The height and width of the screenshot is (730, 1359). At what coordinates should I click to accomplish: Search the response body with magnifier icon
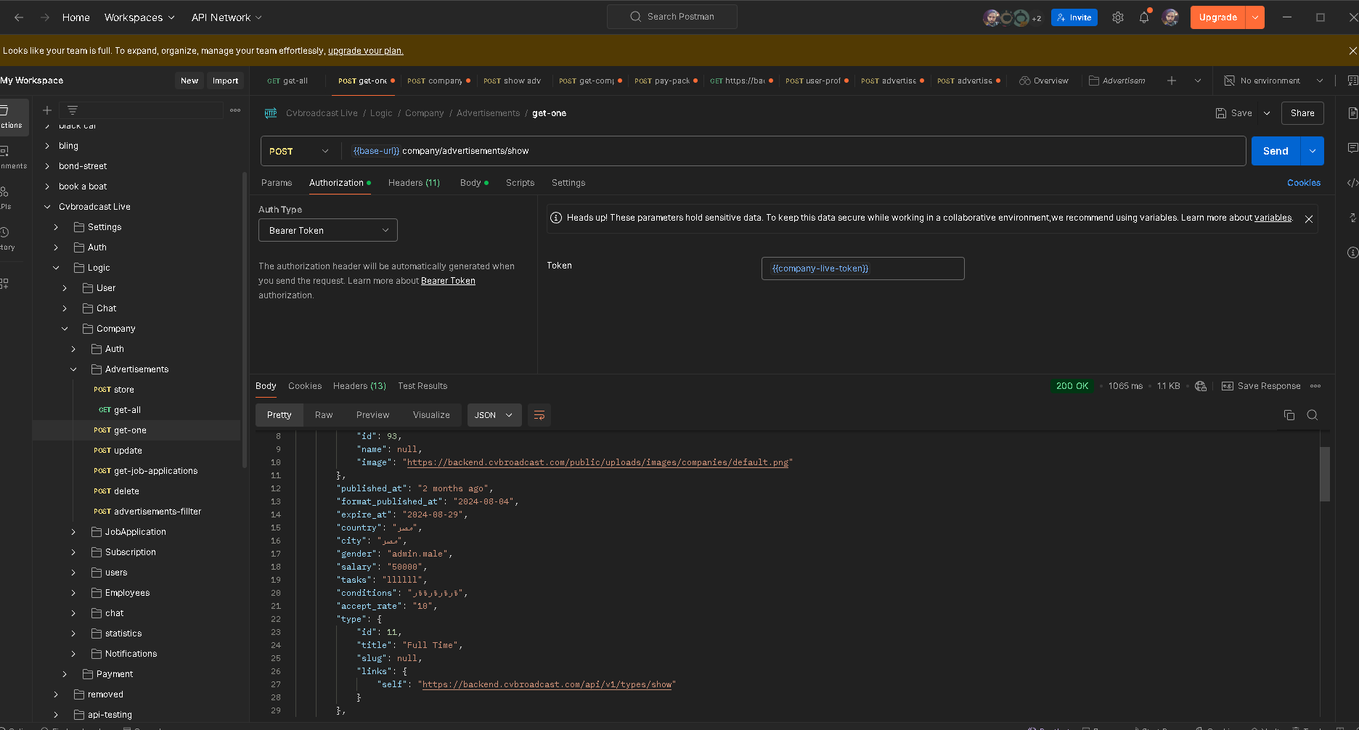point(1313,415)
